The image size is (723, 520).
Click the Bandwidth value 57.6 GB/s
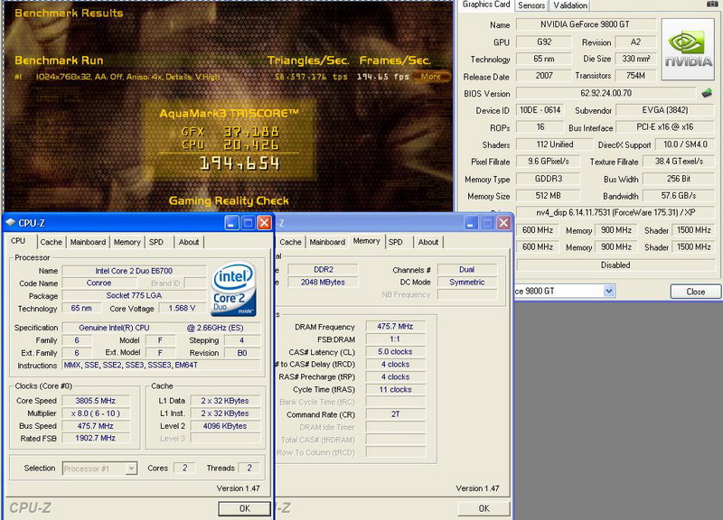(x=679, y=196)
